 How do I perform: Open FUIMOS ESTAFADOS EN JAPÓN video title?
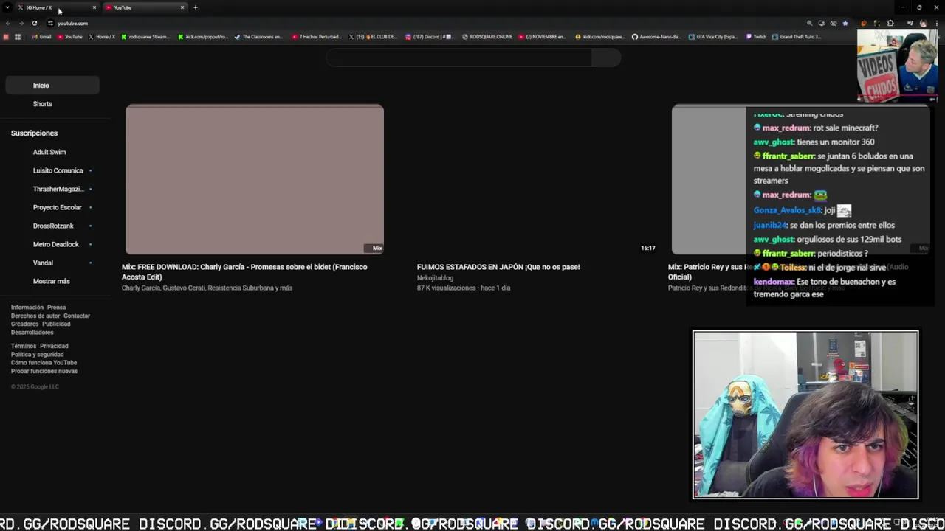click(498, 267)
